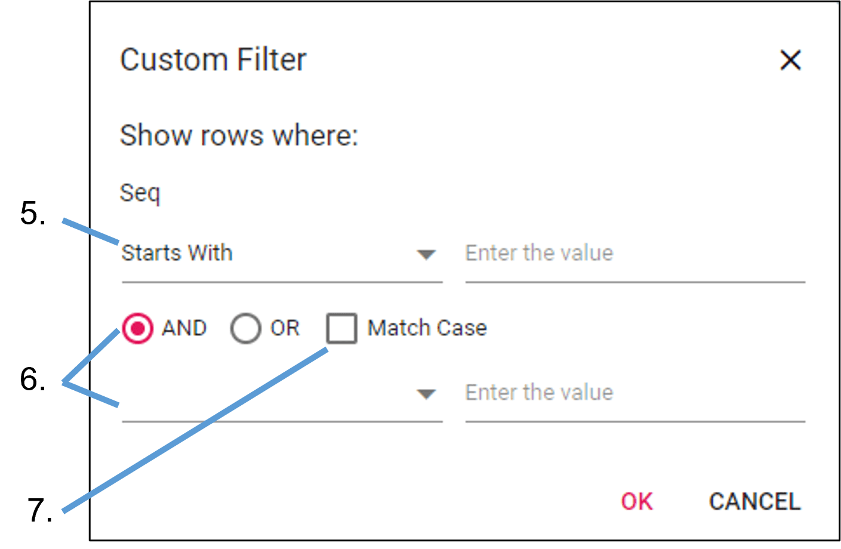Click the AND label text
Screen dimensions: 841x549
[184, 328]
